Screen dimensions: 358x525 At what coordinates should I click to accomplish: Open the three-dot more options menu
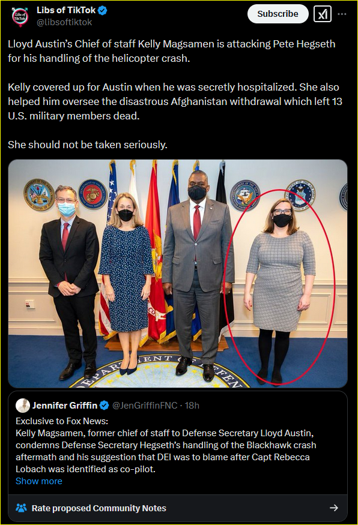tap(342, 14)
